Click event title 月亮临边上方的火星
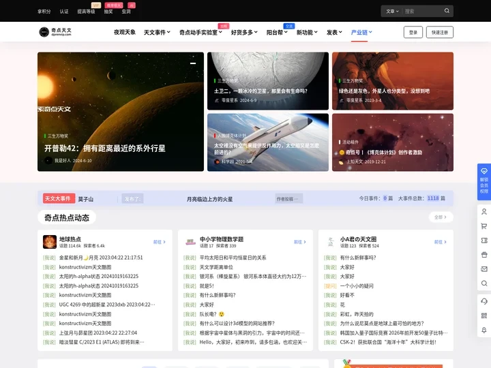Viewport: 491px width, 368px height. pos(209,199)
